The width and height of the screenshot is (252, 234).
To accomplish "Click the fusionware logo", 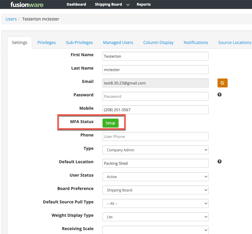I will tap(27, 4).
